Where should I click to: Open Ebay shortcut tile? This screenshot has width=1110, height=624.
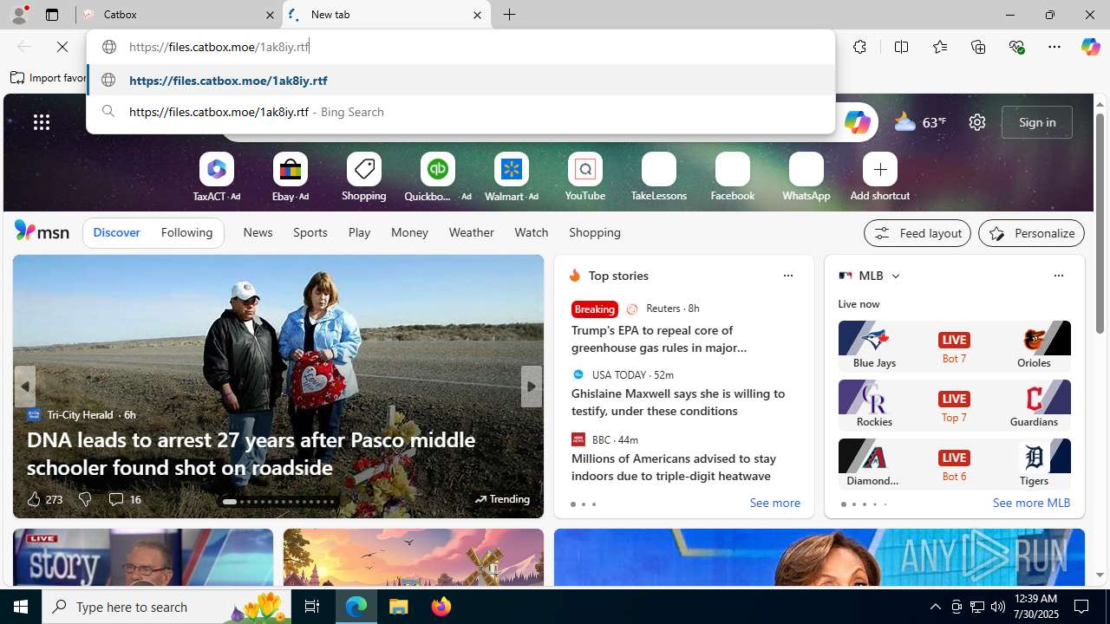coord(291,178)
